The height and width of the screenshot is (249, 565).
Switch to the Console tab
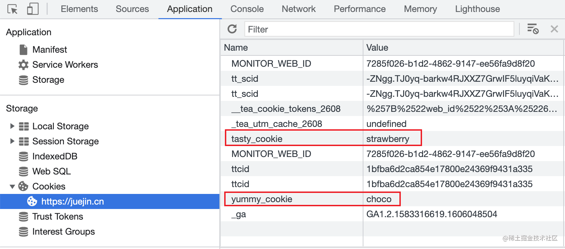(x=247, y=9)
